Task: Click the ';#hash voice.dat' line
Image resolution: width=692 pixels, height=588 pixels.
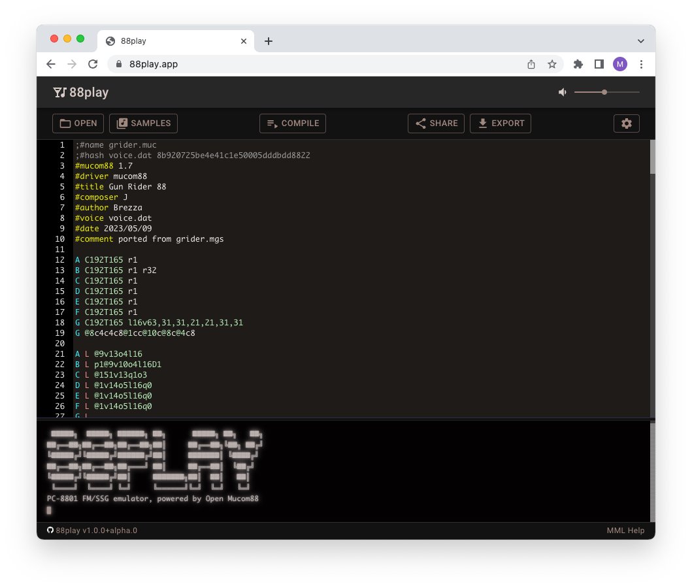Action: (x=192, y=155)
